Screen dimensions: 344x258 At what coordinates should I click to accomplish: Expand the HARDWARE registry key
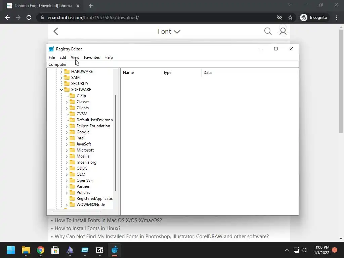(x=61, y=72)
